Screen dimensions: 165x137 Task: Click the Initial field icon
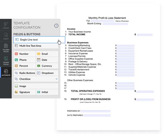coord(39,92)
